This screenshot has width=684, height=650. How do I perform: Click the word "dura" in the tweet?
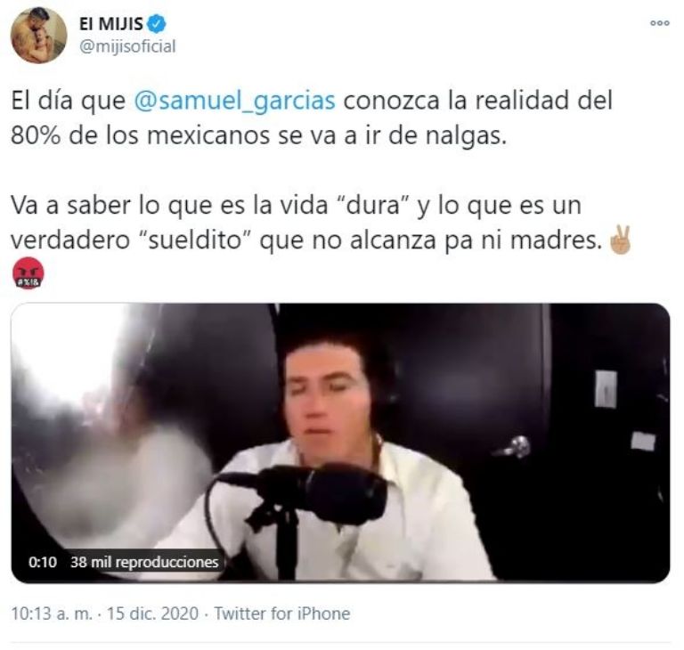[x=373, y=205]
